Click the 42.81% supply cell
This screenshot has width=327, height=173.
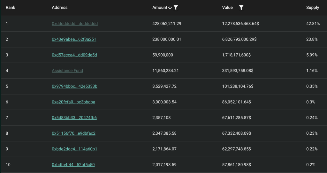coord(313,24)
